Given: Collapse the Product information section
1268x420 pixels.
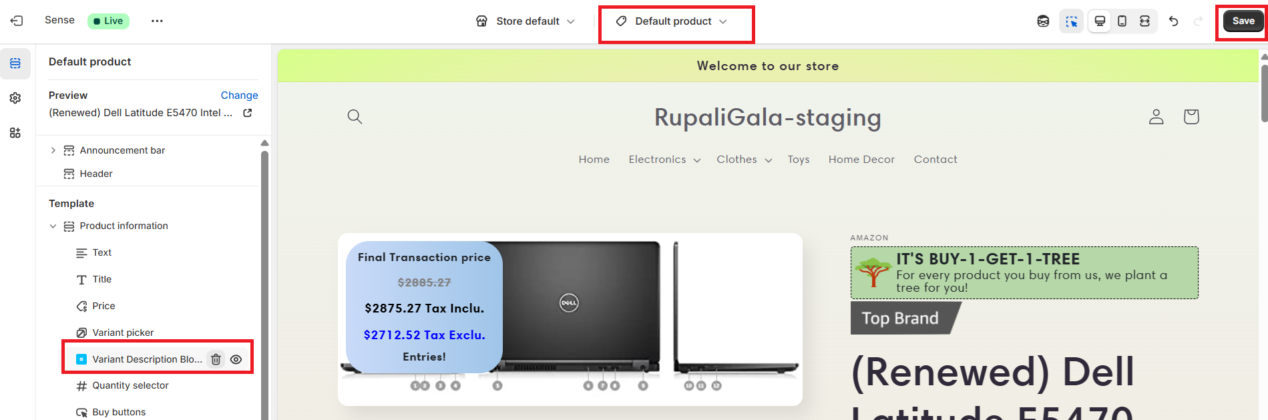Looking at the screenshot, I should pyautogui.click(x=53, y=226).
